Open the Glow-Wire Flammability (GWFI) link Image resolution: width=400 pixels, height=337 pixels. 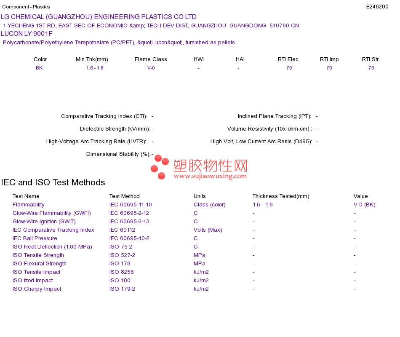[51, 213]
